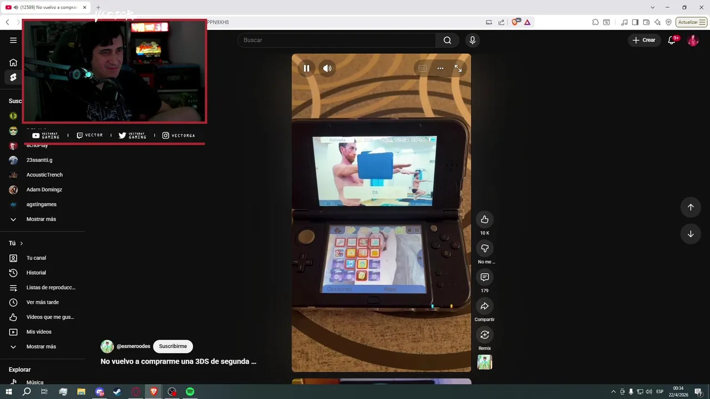Open the Brave Wallet icon
The image size is (710, 399).
coord(646,22)
